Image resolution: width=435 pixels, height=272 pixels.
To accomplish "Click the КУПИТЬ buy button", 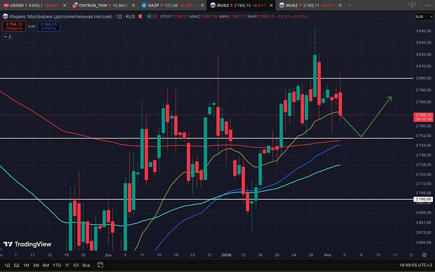I will [49, 26].
